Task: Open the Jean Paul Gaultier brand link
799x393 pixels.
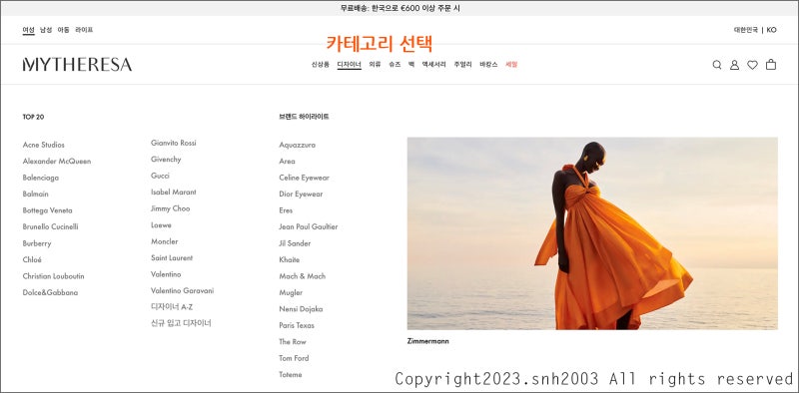Action: pos(309,227)
